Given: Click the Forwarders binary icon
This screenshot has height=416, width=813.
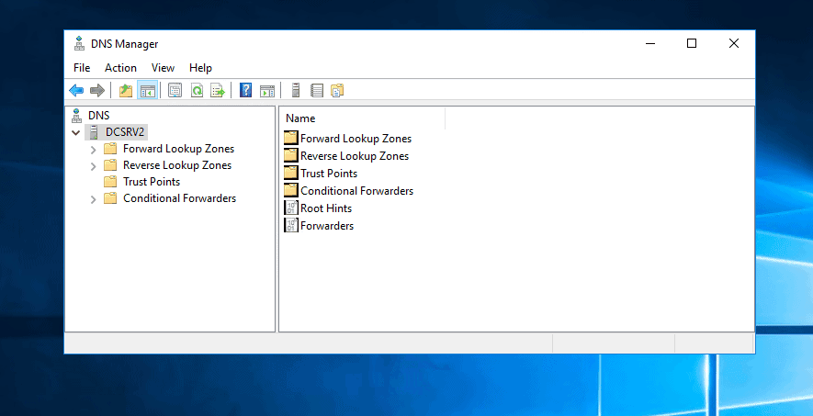Looking at the screenshot, I should [x=291, y=225].
